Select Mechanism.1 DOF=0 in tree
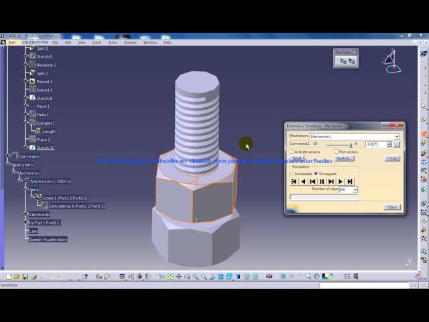The width and height of the screenshot is (429, 322). pos(51,181)
